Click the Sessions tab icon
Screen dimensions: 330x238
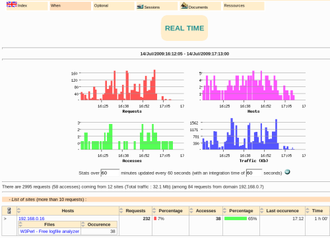coord(140,7)
